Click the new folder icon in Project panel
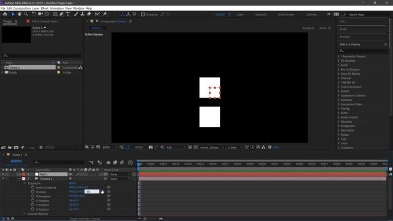Screen dimensions: 393x221 click(x=10, y=147)
